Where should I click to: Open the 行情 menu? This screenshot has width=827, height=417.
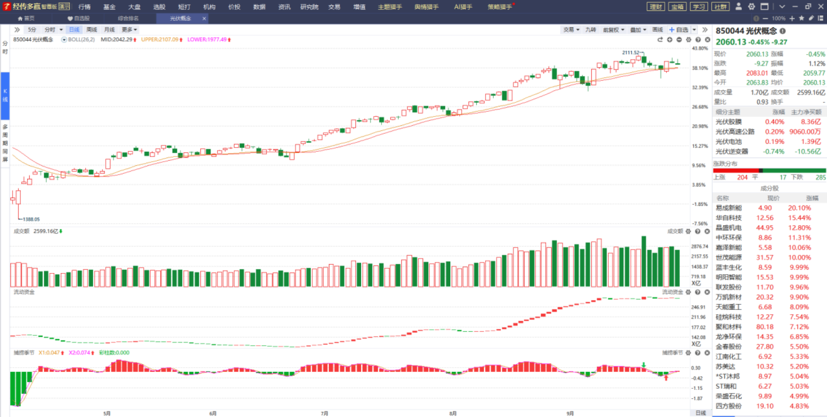pyautogui.click(x=84, y=7)
